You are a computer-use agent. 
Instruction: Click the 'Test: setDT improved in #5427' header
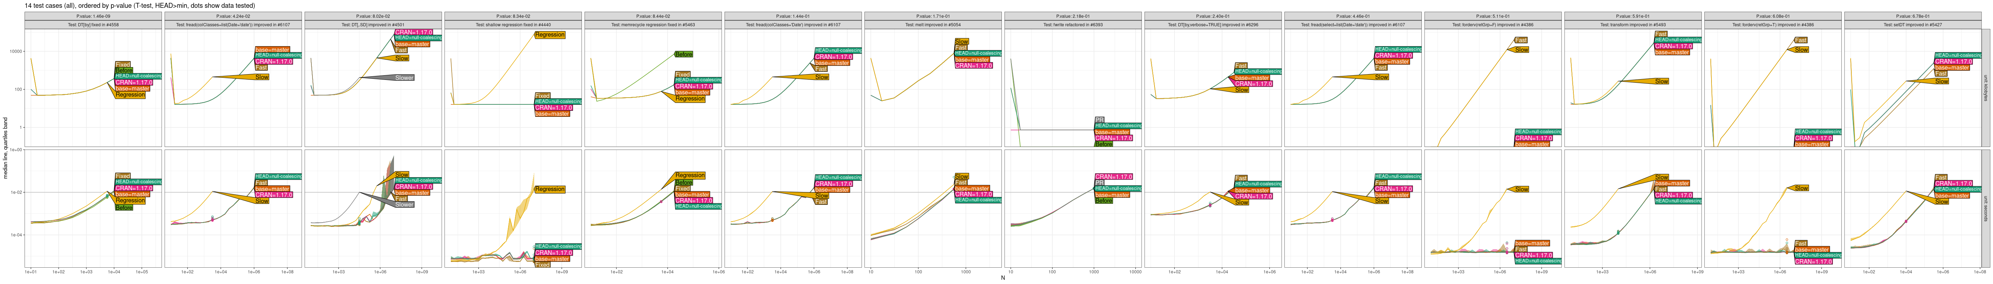[x=1912, y=25]
